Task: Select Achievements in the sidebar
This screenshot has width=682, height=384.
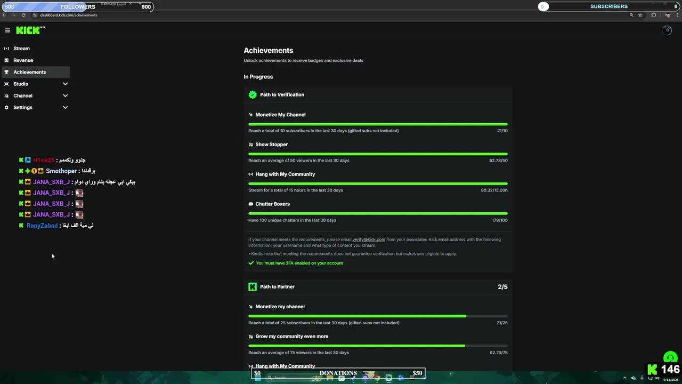Action: click(x=36, y=72)
